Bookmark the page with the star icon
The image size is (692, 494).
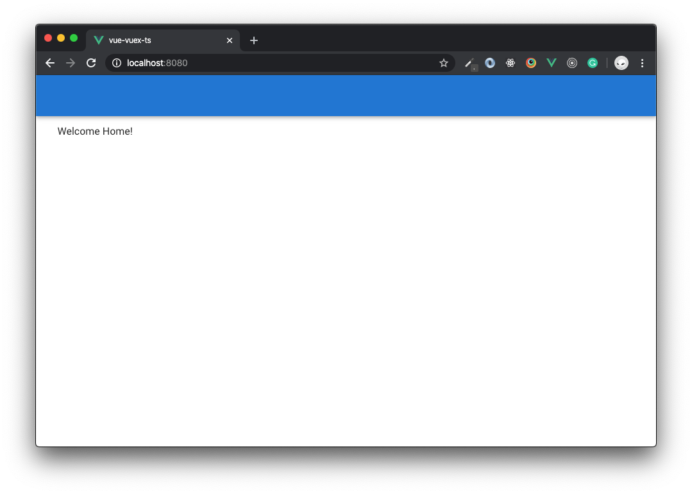pos(444,63)
